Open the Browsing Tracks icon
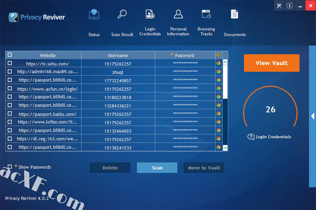316x210 pixels. (x=206, y=14)
